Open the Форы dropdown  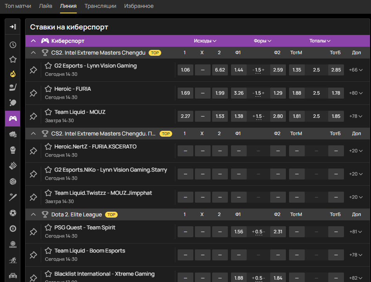[x=262, y=41]
